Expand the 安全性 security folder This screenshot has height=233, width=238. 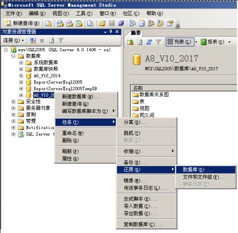tap(14, 102)
